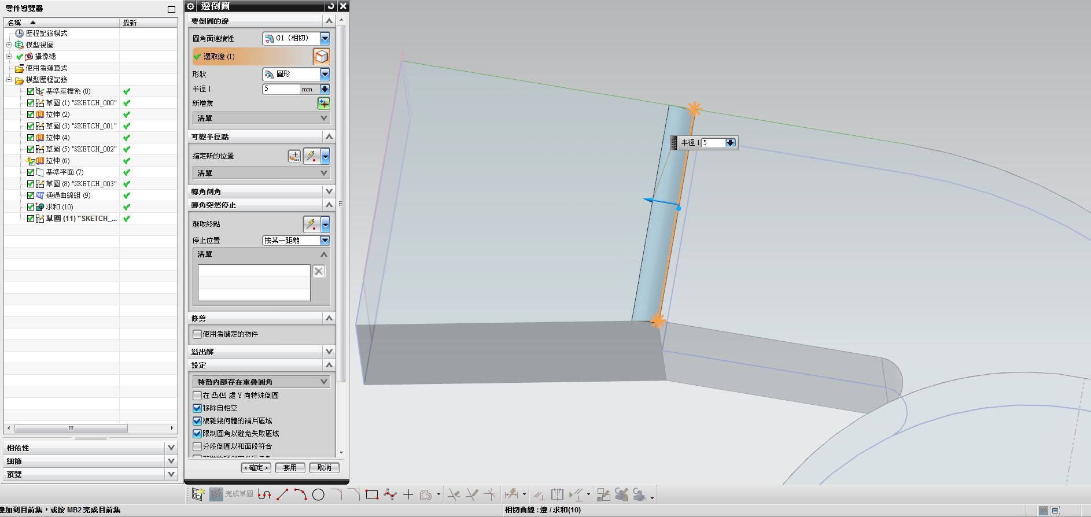Toggle checkbox for 求和 (10) feature
This screenshot has width=1091, height=517.
(31, 207)
